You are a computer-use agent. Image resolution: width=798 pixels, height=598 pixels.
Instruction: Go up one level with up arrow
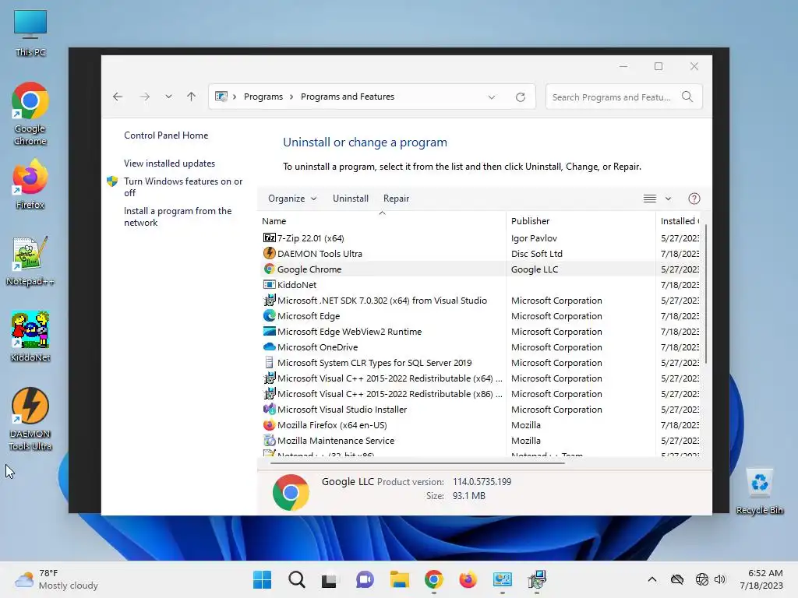(192, 97)
